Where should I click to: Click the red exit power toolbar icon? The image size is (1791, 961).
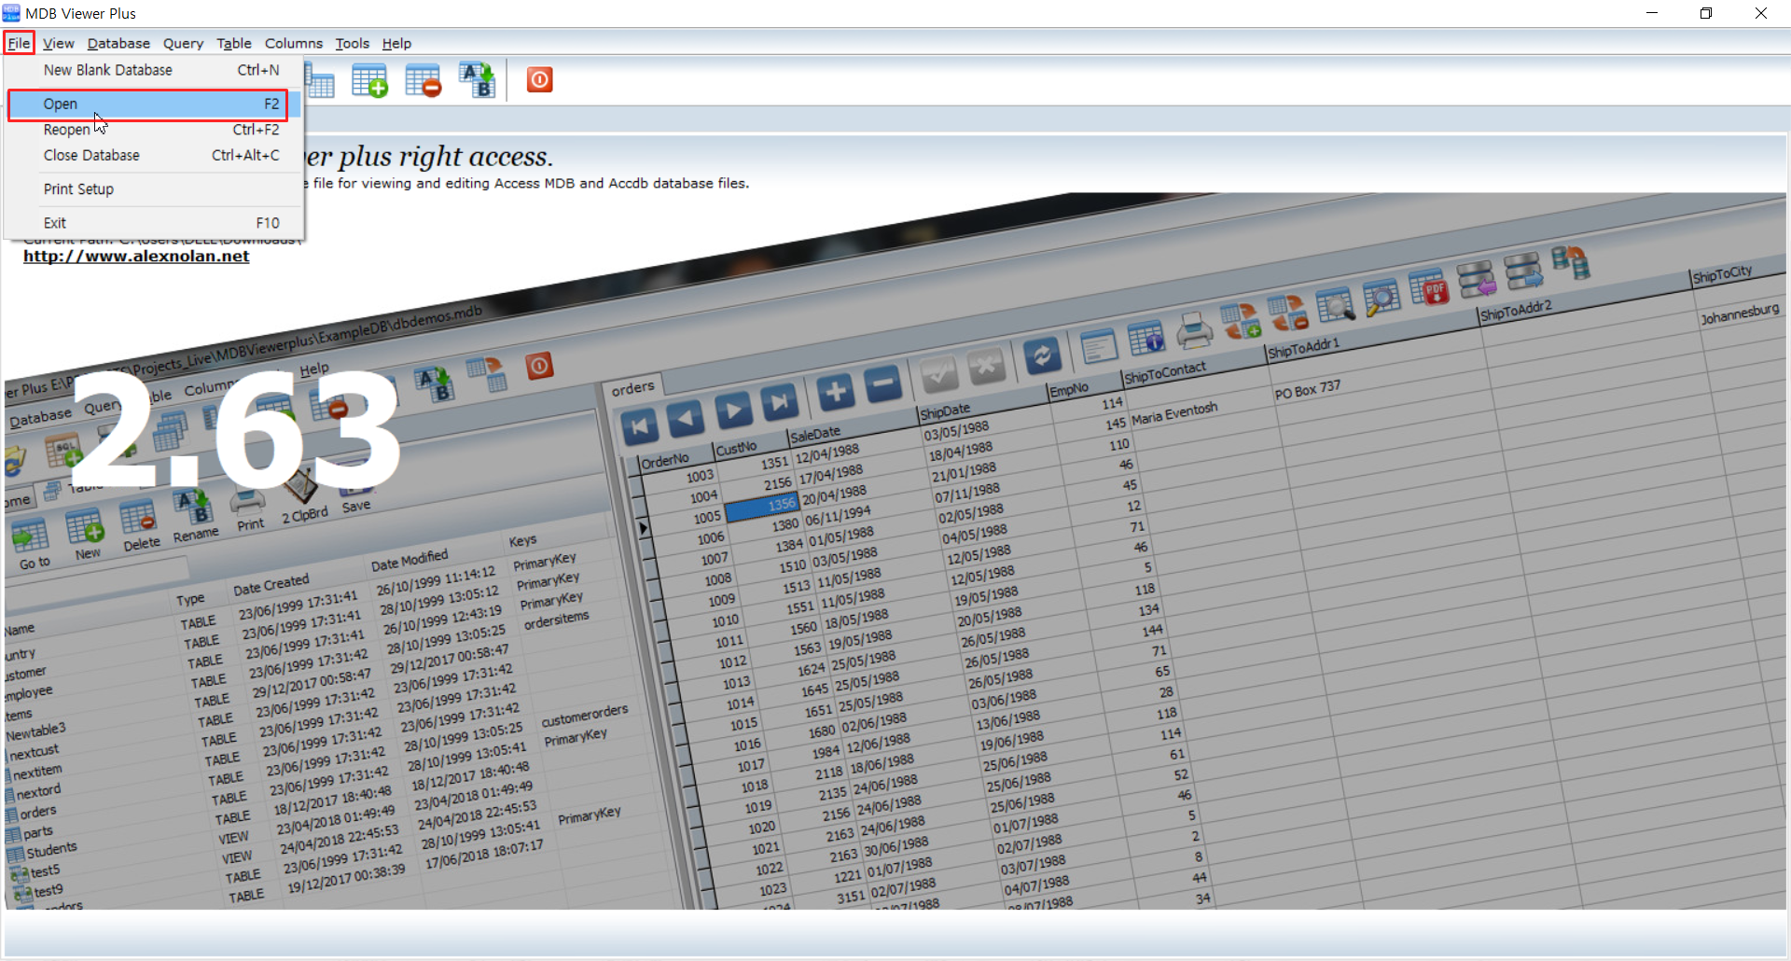539,80
